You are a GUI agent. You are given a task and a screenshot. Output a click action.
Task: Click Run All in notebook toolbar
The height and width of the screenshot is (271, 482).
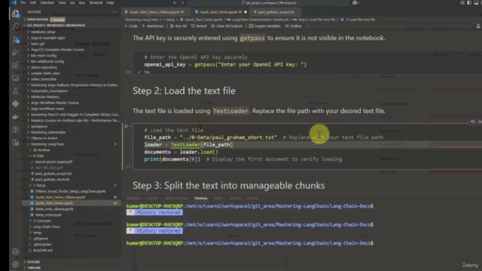tap(178, 26)
